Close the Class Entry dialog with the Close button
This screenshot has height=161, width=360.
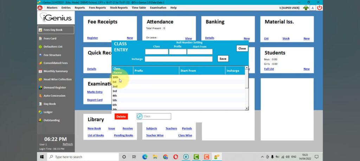pyautogui.click(x=242, y=49)
